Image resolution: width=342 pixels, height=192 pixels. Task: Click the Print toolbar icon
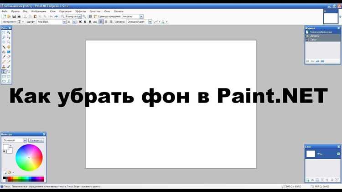(x=19, y=16)
